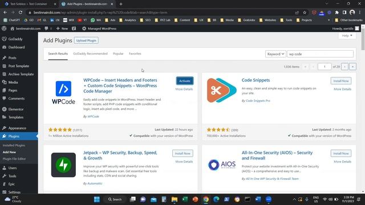Open the Pages sidebar icon
365x205 pixels.
click(x=4, y=91)
